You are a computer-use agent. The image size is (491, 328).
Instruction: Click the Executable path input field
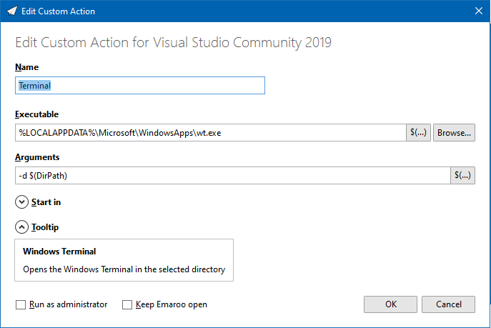[211, 133]
